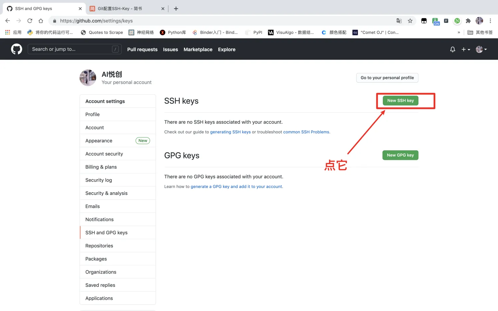Open Profile in settings sidebar

(118, 114)
